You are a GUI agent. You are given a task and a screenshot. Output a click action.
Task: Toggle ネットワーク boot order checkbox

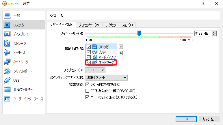(89, 62)
